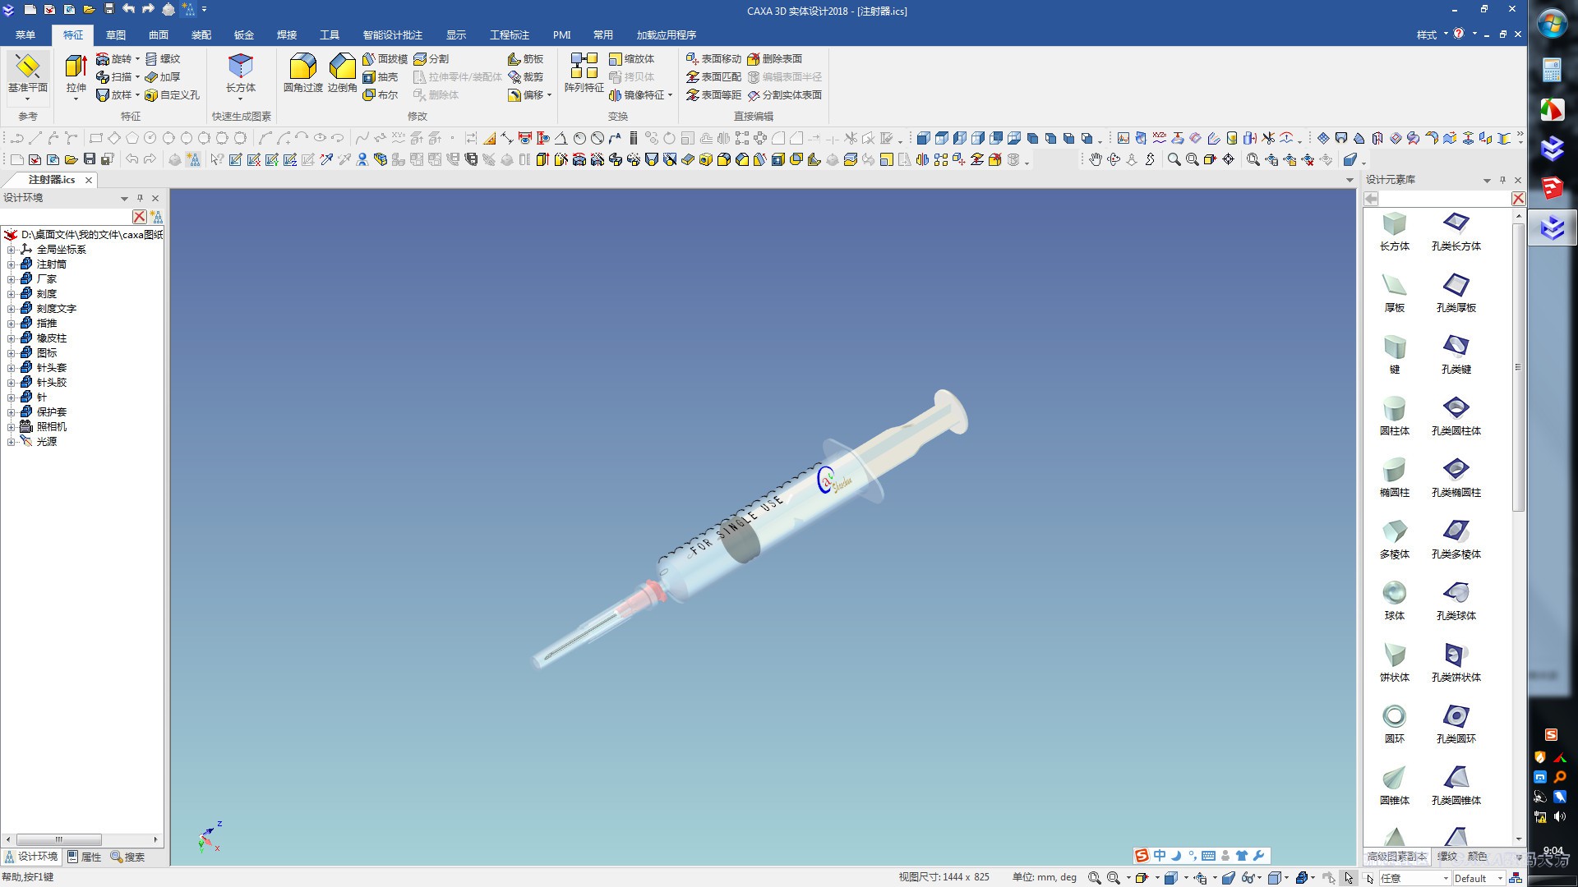
Task: Pick the 孔类圆柱体 hole cylinder element
Action: (1456, 408)
